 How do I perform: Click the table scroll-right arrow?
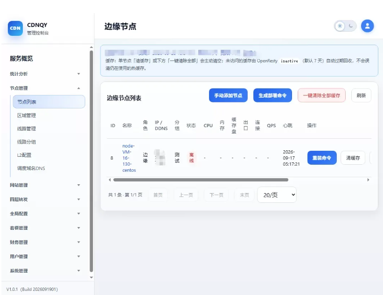point(369,180)
